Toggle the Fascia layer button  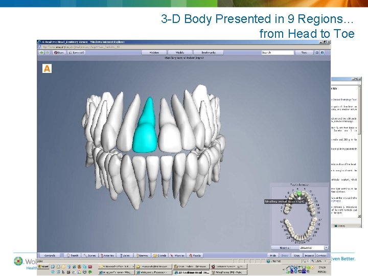pos(195,256)
